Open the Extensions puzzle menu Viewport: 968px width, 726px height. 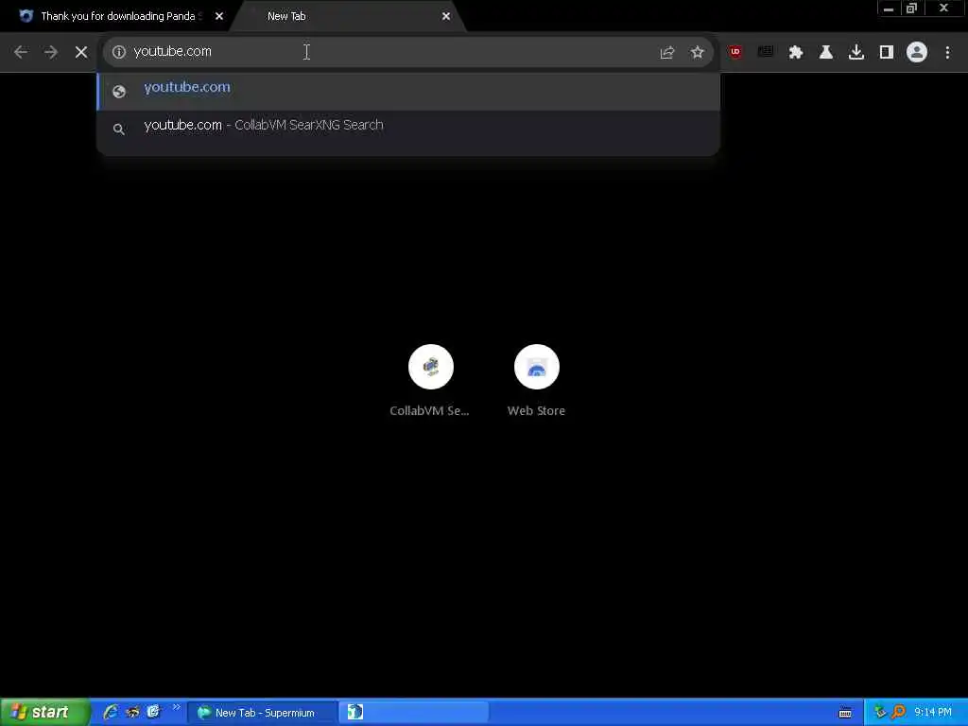point(796,53)
